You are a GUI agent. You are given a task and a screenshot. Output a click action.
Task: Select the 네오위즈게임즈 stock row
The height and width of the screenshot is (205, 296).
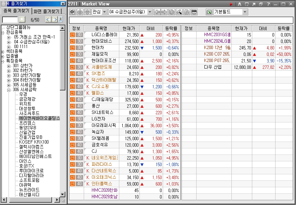[x=125, y=158]
